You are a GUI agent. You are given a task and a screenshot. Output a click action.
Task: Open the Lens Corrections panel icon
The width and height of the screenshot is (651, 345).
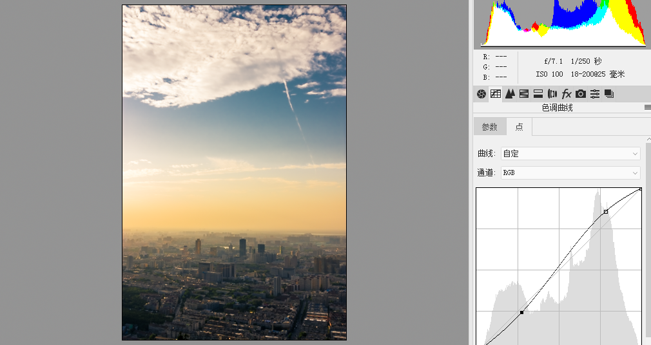click(x=552, y=94)
